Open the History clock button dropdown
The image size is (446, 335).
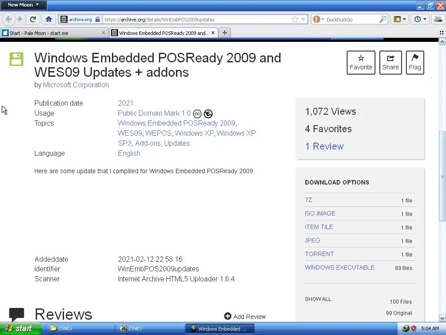420,19
